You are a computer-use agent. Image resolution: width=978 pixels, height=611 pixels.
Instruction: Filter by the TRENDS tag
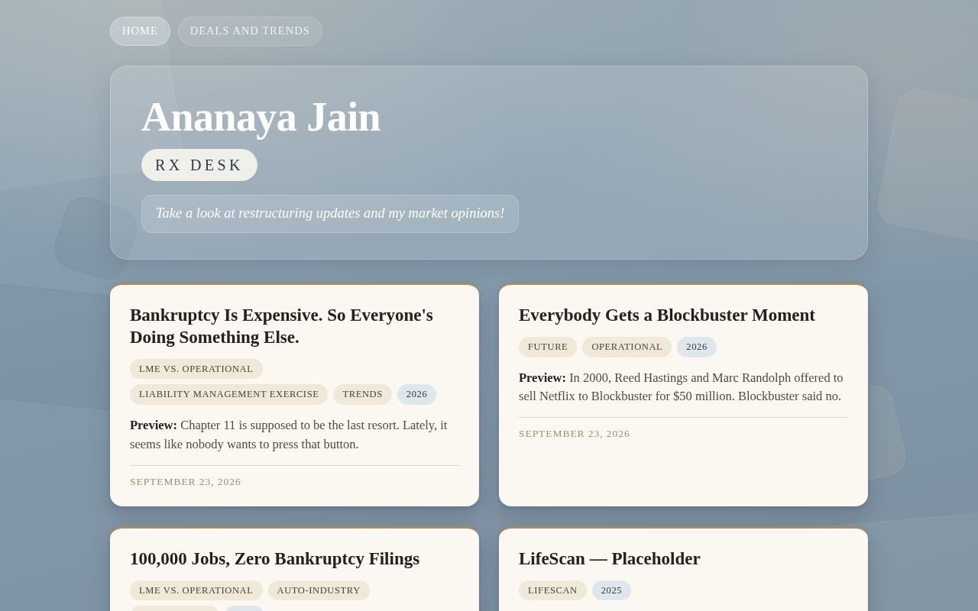(362, 394)
